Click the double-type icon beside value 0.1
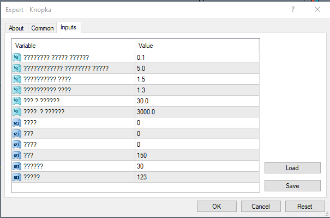This screenshot has width=330, height=218. (x=16, y=57)
